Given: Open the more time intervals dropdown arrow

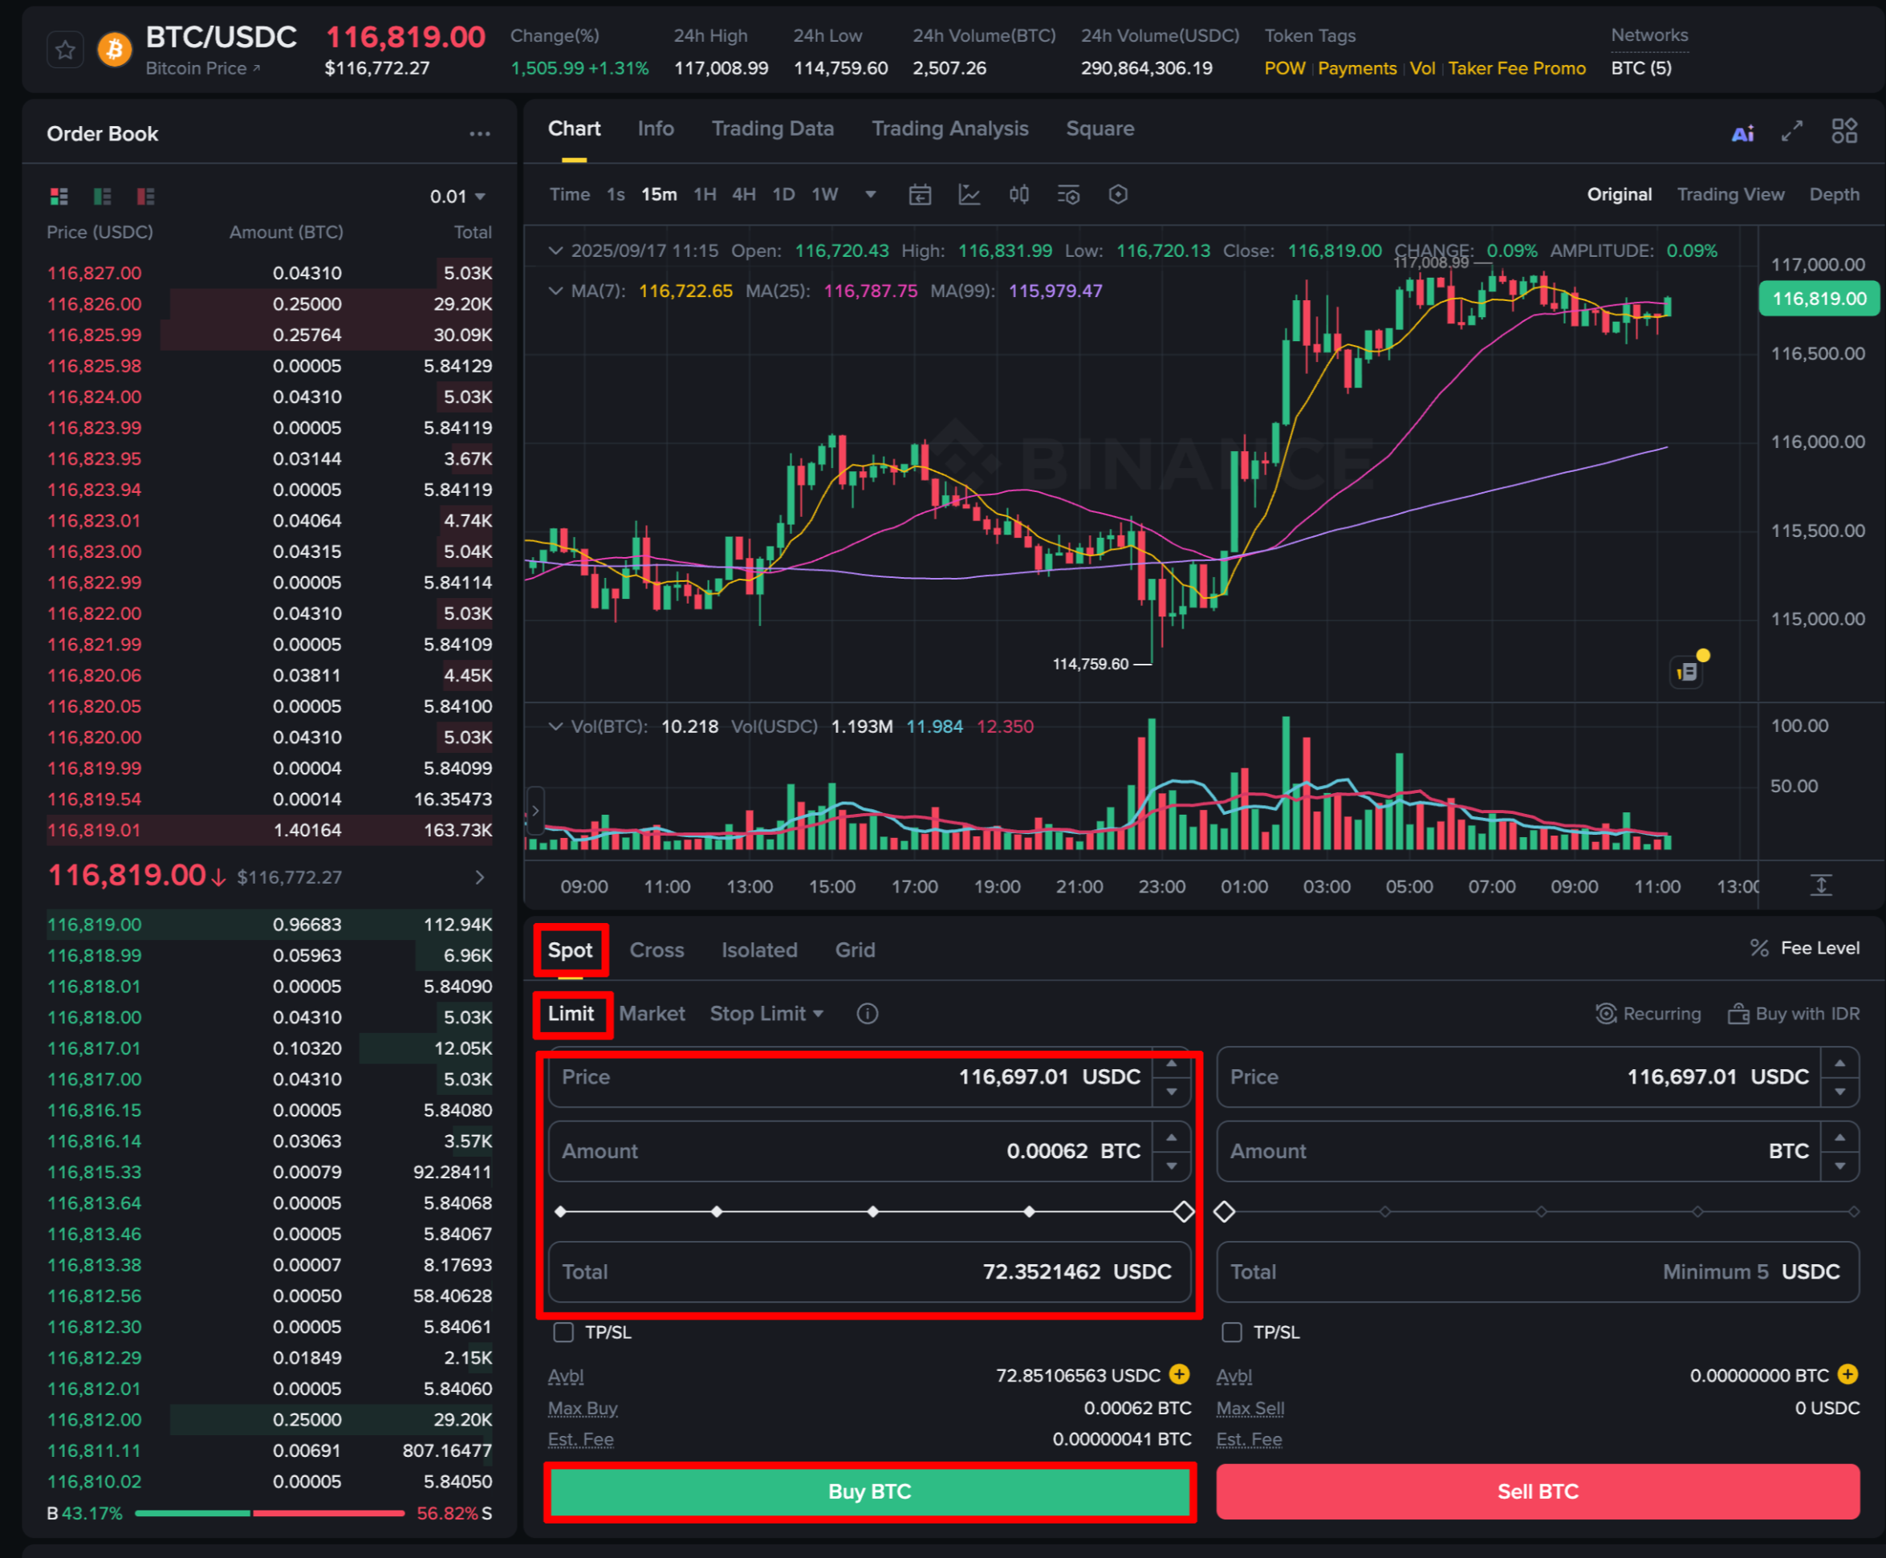Looking at the screenshot, I should click(x=870, y=195).
